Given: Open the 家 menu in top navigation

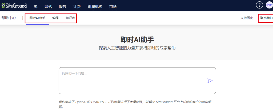Looking at the screenshot, I should 35,7.
